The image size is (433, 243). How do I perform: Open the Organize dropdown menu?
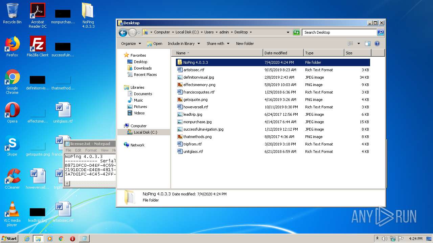tap(131, 44)
